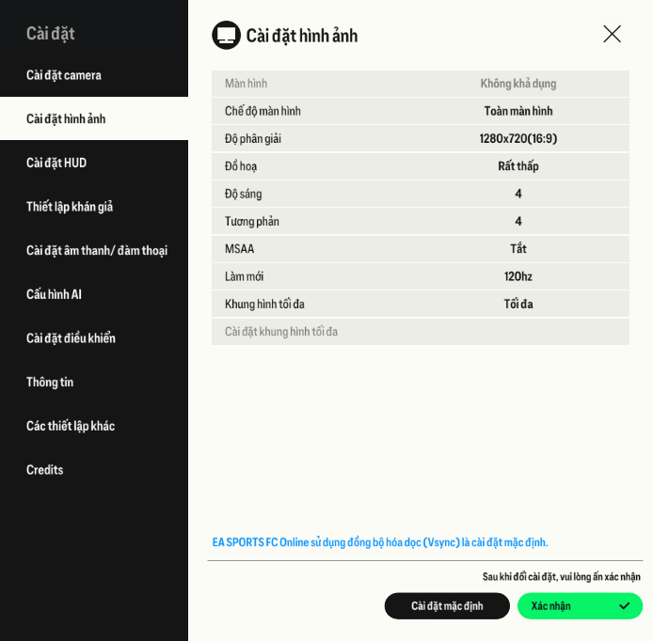
Task: Show the Thông tin page
Action: tap(50, 383)
